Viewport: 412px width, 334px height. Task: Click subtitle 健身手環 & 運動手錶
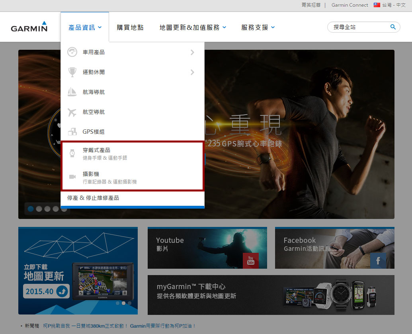[105, 158]
